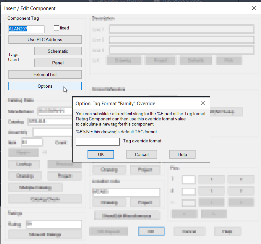Open the Panel tags used list
Viewport: 261px width, 244px height.
coord(58,63)
